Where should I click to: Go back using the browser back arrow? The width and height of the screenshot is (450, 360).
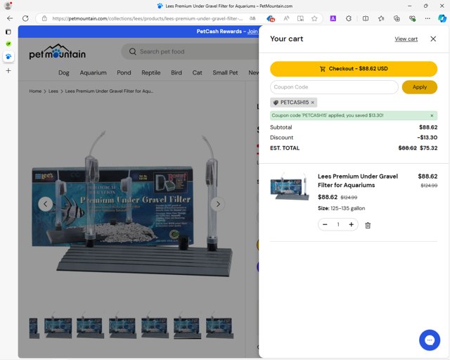[x=10, y=18]
